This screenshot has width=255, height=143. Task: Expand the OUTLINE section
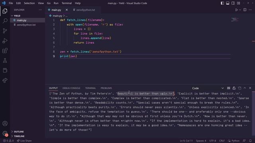[x=19, y=131]
